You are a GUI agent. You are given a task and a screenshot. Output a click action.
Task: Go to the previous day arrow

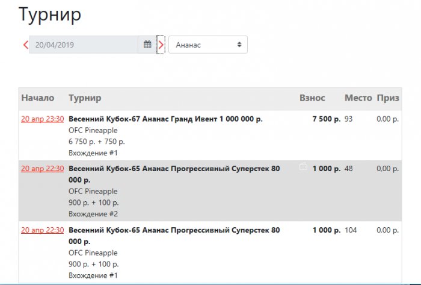click(25, 45)
